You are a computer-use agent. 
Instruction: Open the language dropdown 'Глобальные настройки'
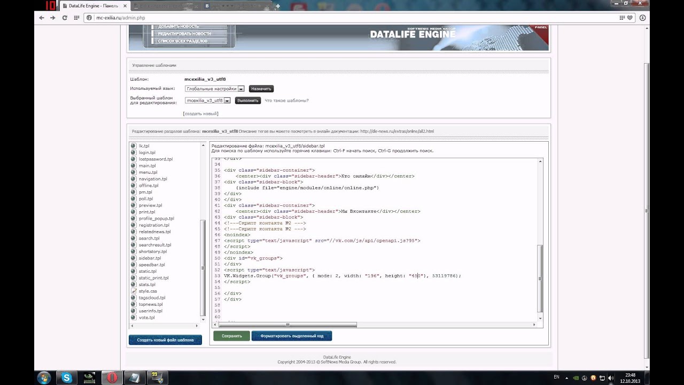215,89
